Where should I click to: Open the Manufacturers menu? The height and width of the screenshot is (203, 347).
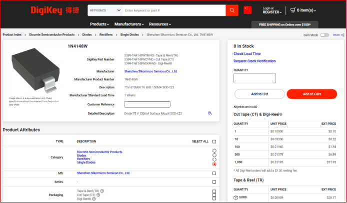coord(129,24)
